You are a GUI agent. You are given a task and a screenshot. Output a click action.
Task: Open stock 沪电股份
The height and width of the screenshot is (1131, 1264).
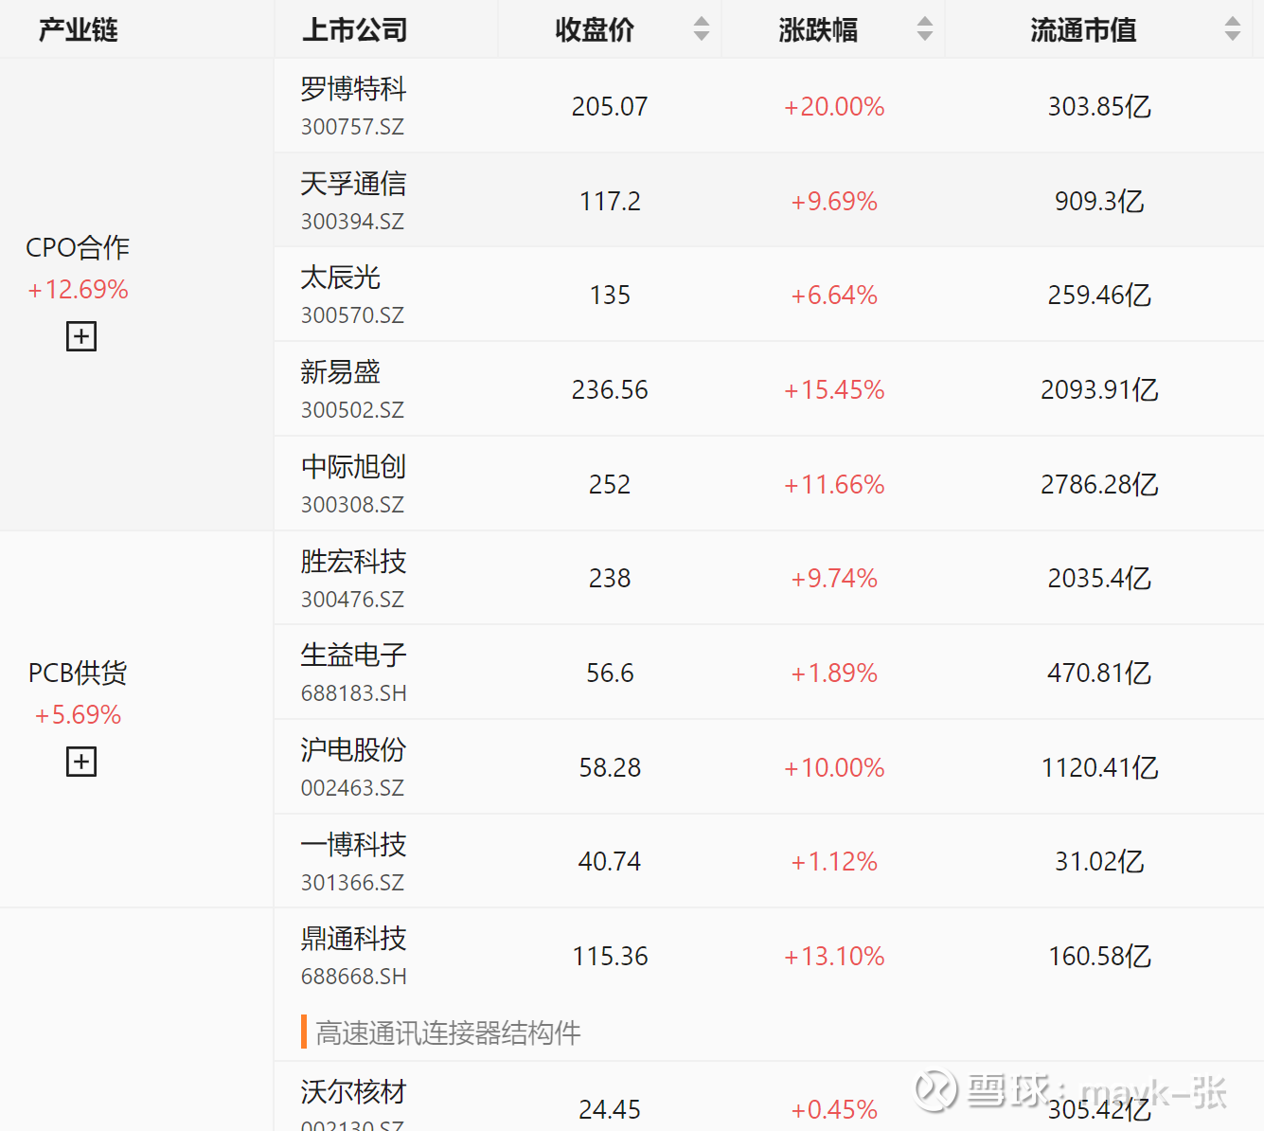[x=353, y=750]
